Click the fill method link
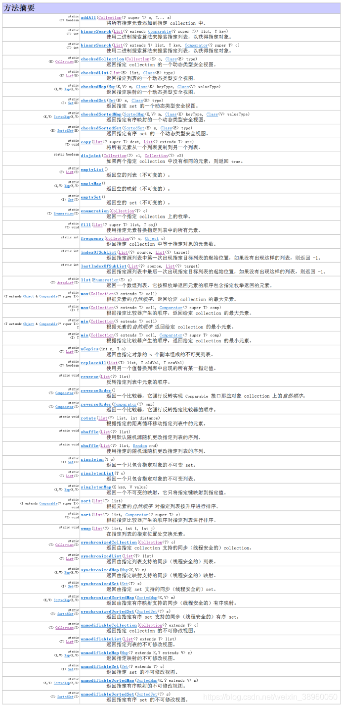Viewport: 342px width, 706px height. pos(85,225)
